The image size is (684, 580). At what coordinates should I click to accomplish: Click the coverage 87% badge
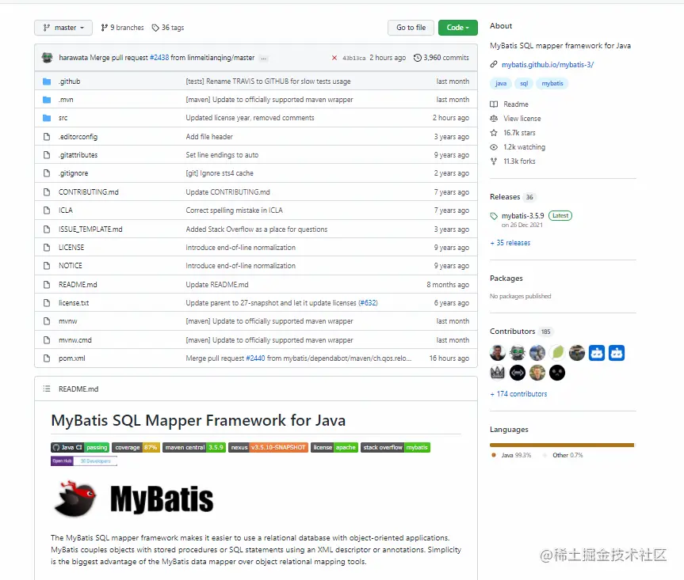coord(136,447)
